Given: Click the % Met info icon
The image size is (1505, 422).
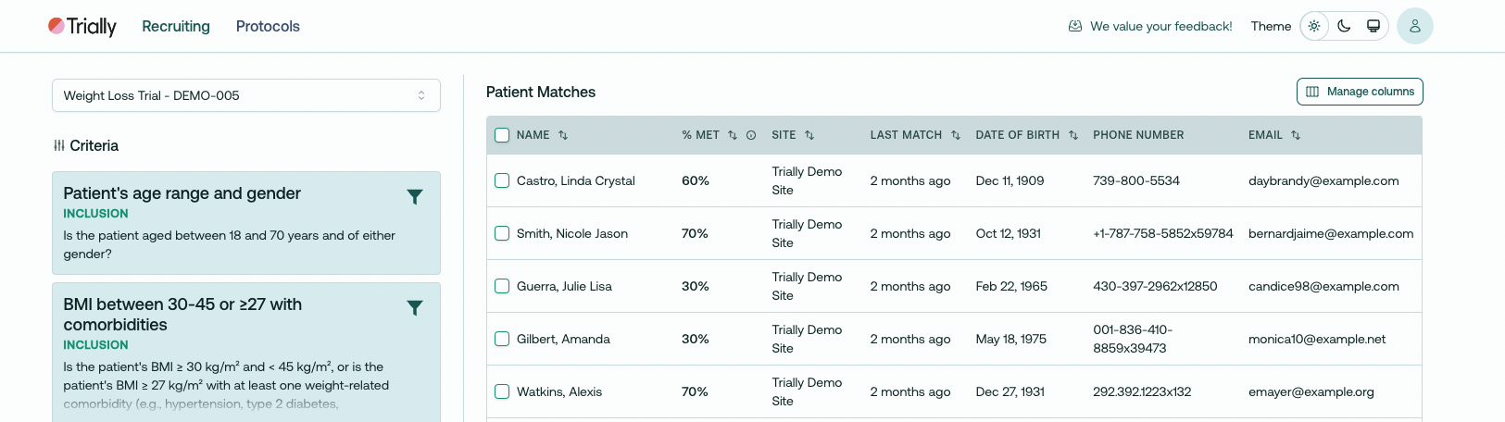Looking at the screenshot, I should [x=751, y=135].
